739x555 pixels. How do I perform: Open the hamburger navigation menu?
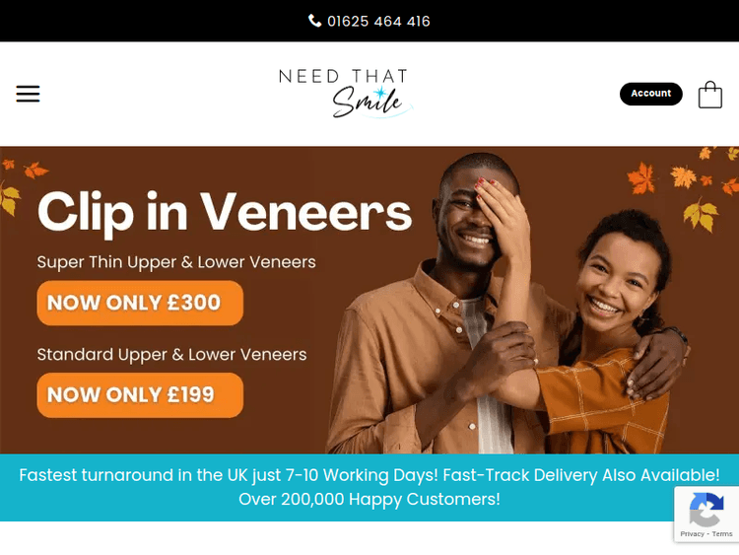point(28,94)
